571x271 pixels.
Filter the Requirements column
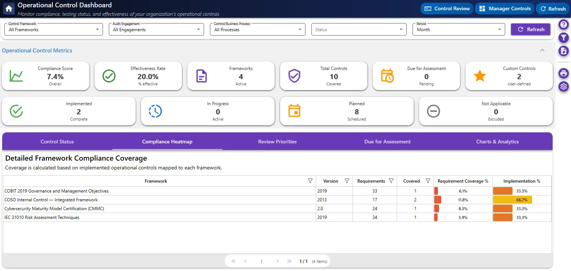click(391, 181)
